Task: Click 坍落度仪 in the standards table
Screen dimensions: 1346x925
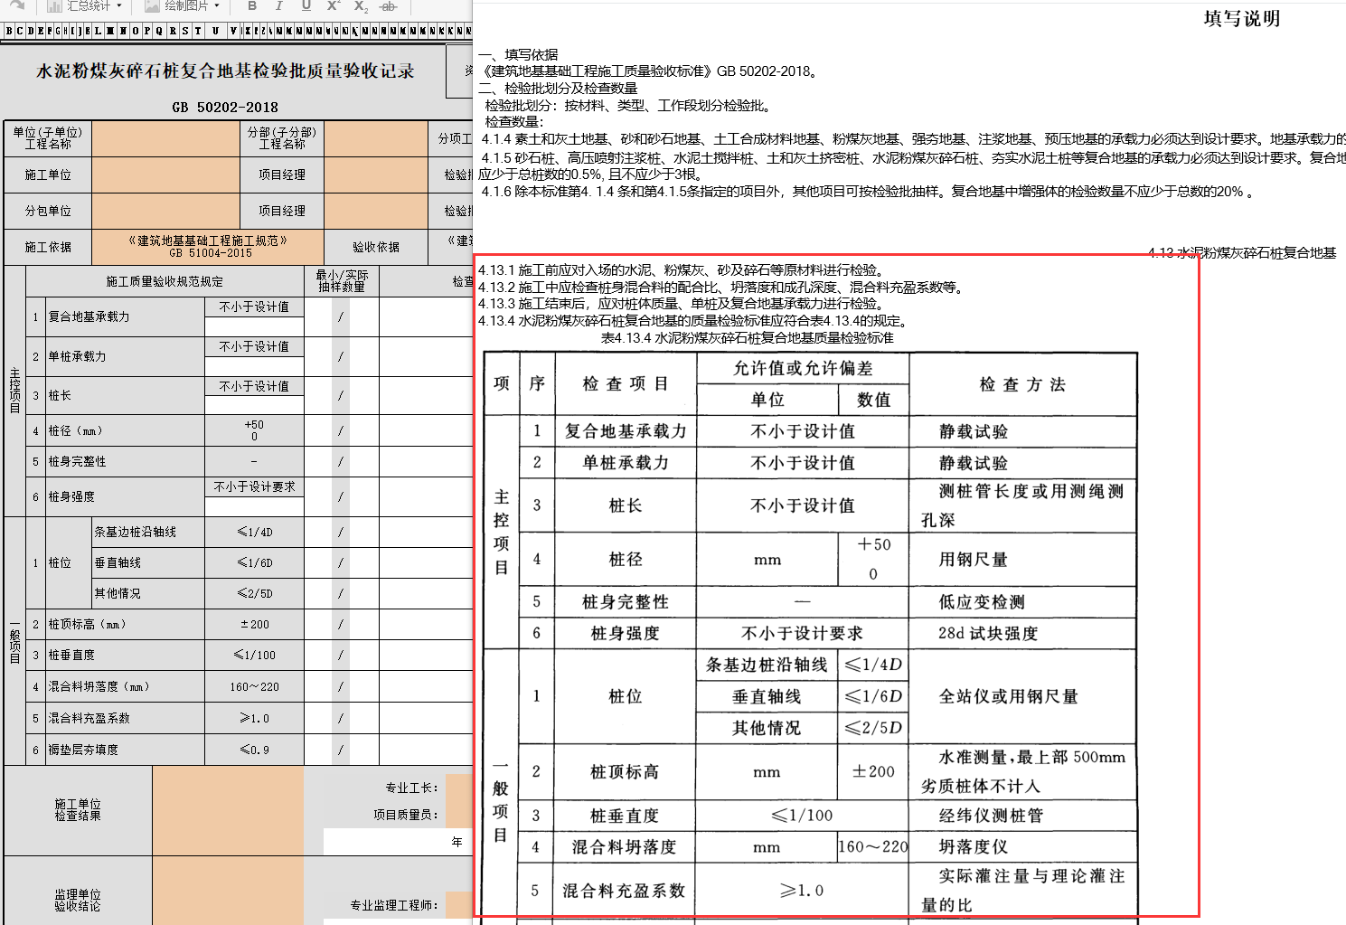Action: click(x=973, y=847)
